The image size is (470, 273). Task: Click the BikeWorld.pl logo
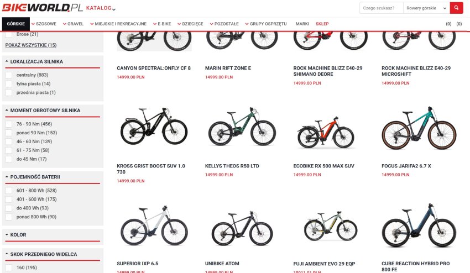pos(43,8)
